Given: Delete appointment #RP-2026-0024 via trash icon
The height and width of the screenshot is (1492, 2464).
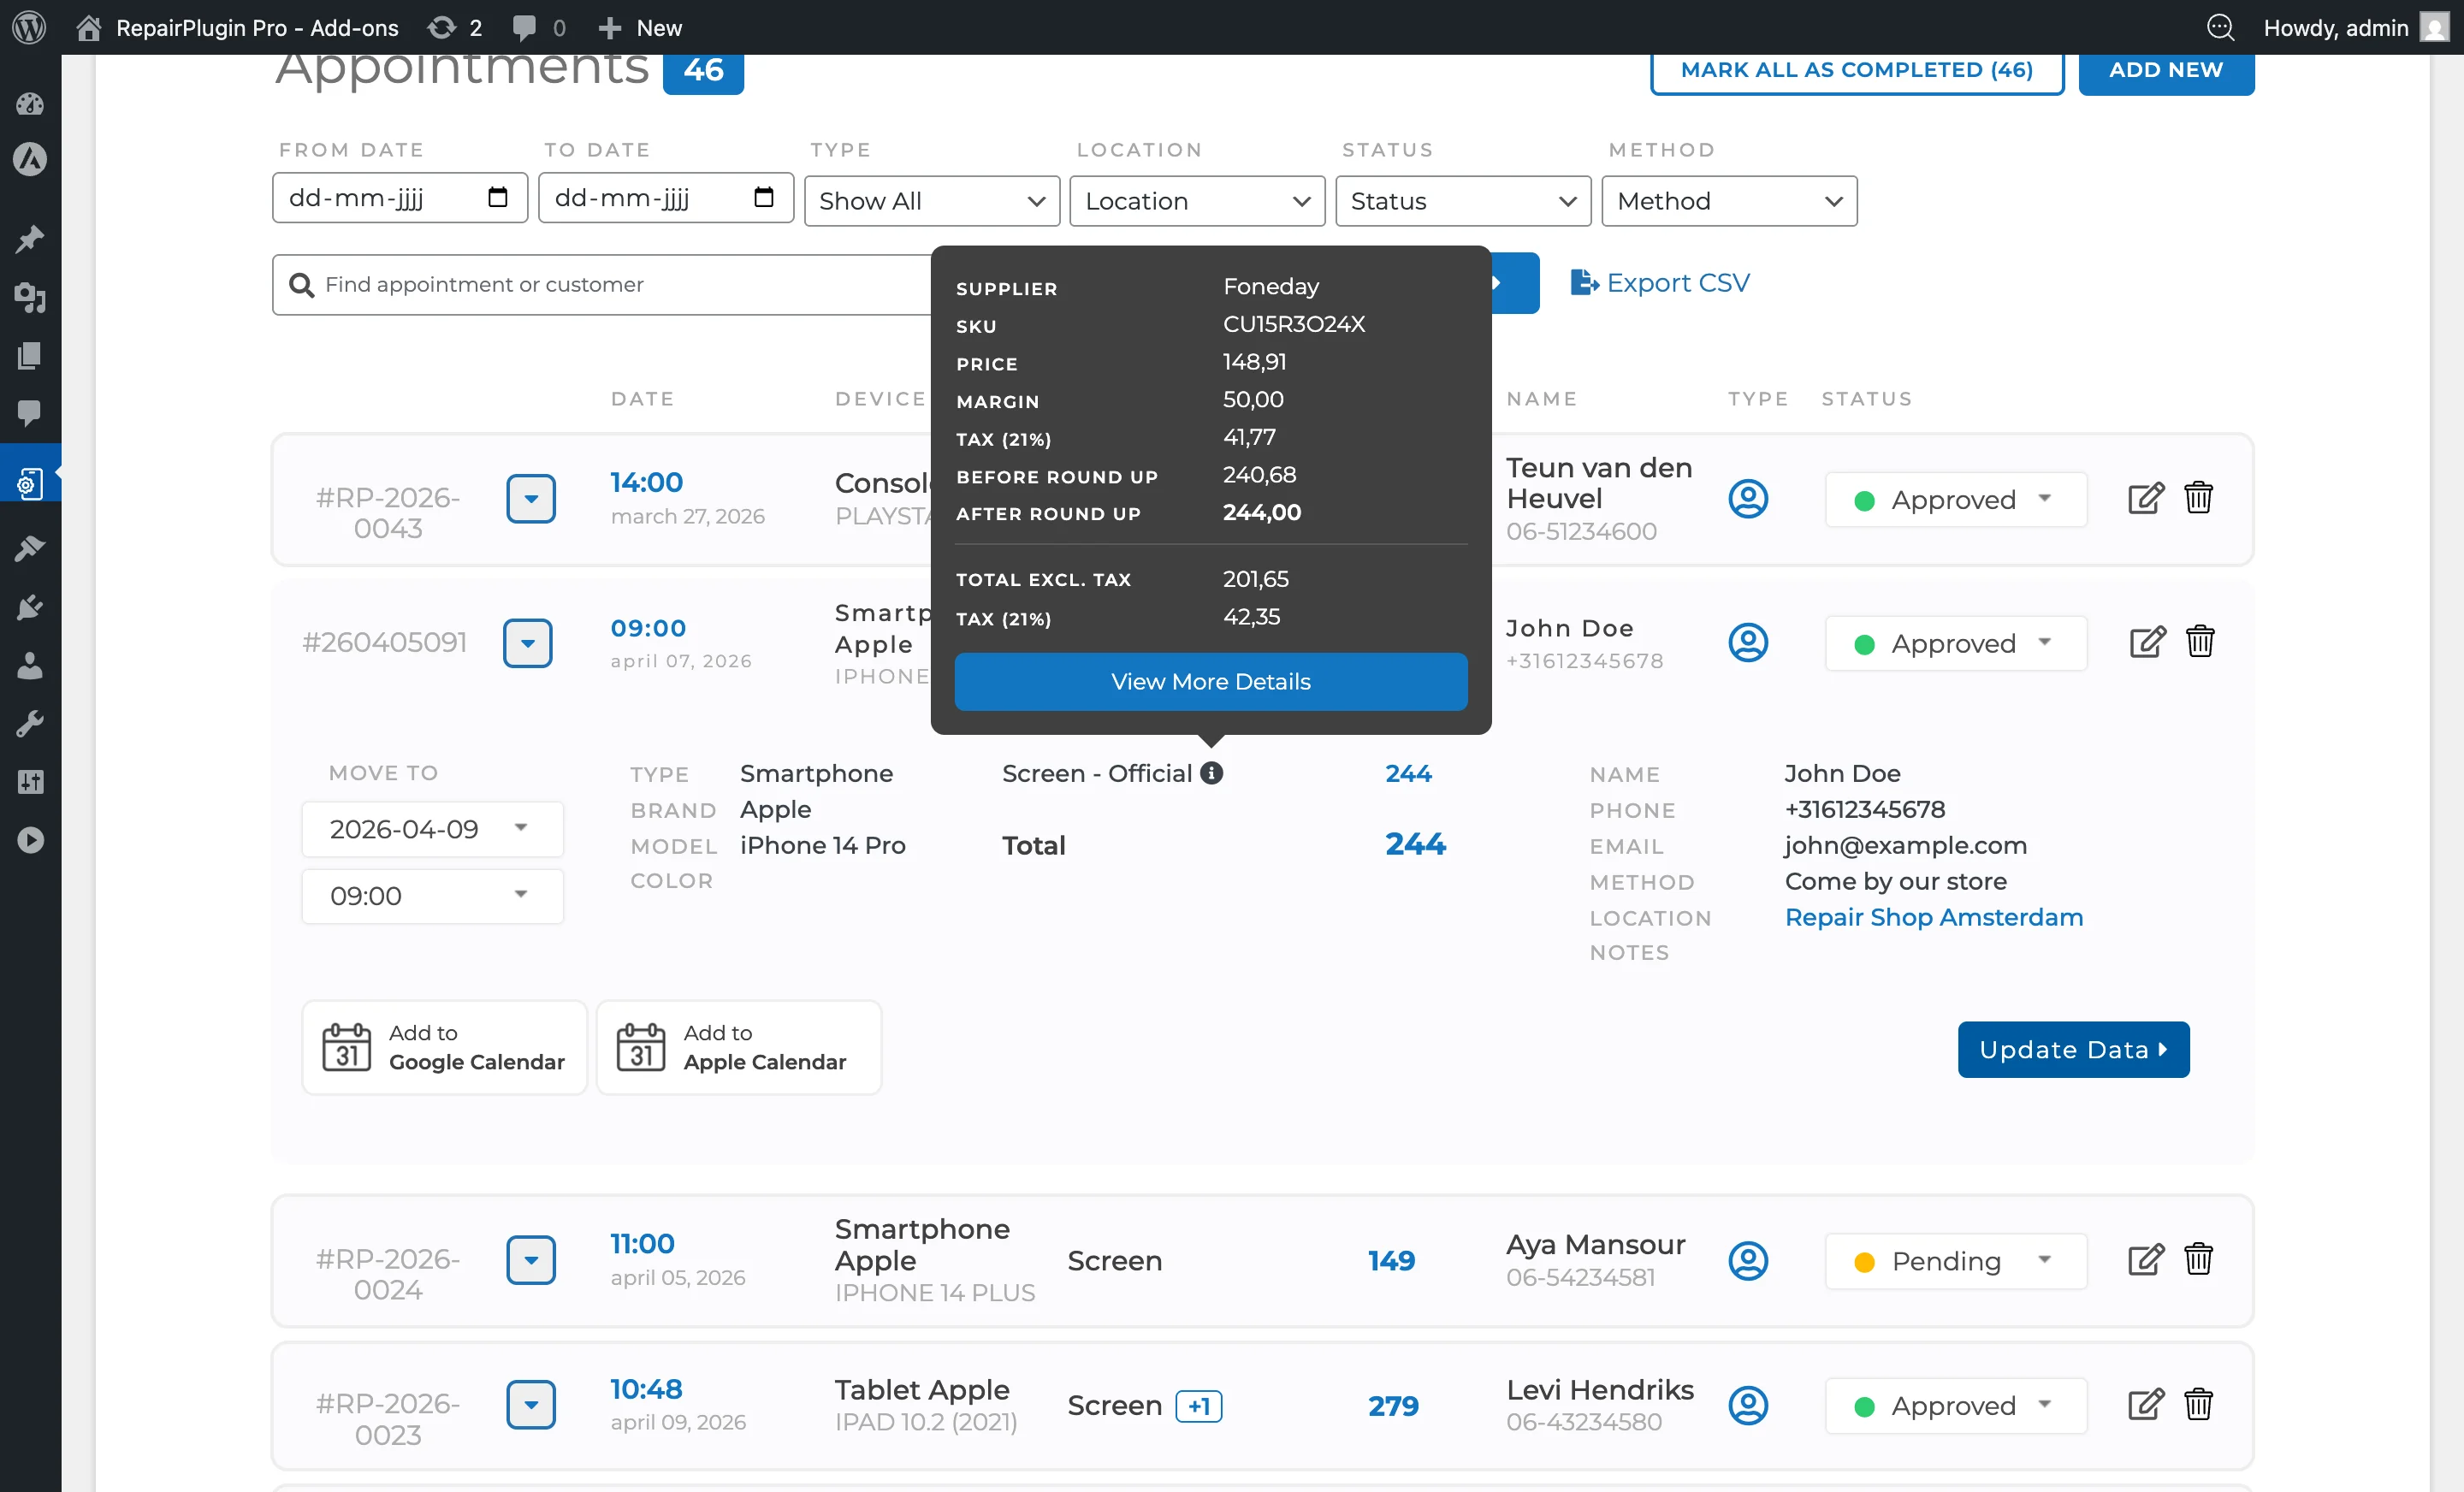Looking at the screenshot, I should pos(2199,1260).
